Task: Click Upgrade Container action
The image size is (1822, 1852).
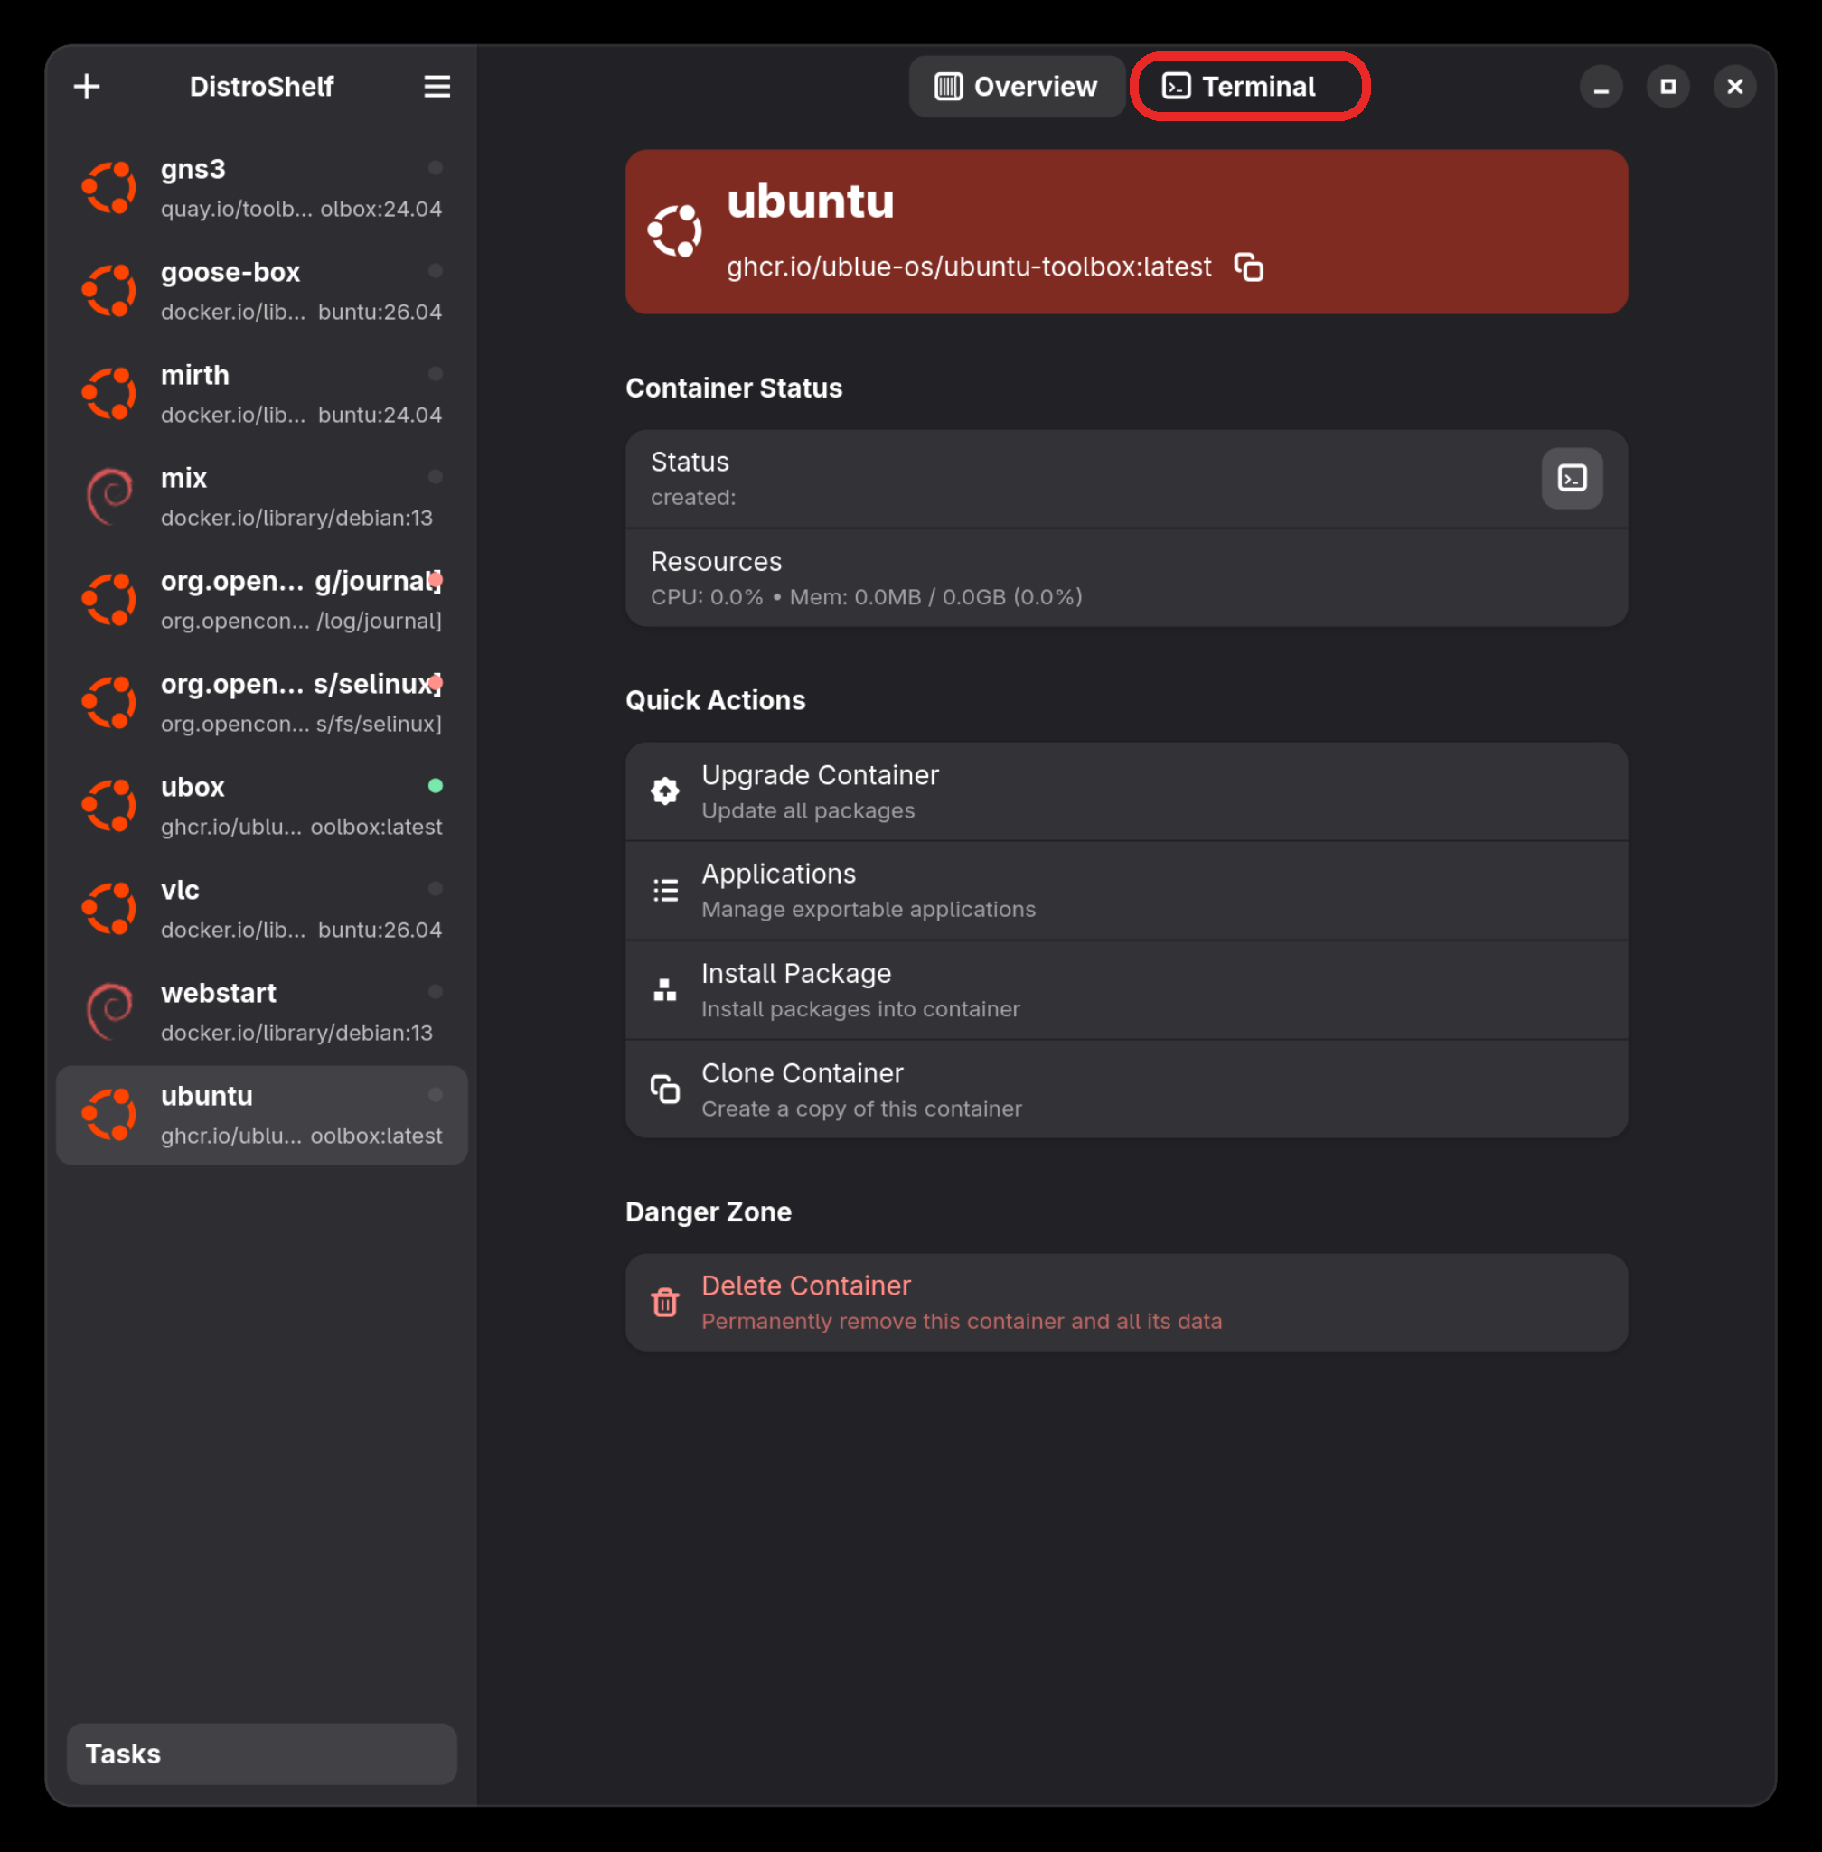Action: pos(1126,792)
